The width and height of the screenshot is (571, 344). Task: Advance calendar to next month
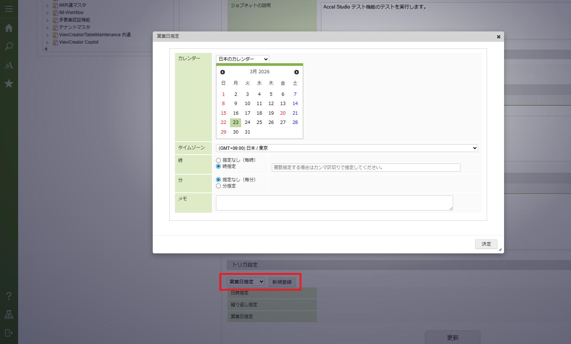[x=297, y=72]
